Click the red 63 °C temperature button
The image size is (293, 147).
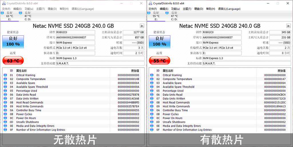point(13,61)
